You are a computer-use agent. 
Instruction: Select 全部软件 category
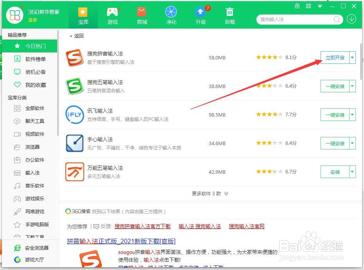click(x=29, y=108)
